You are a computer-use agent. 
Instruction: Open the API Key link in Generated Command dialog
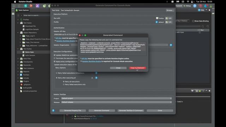(84, 59)
